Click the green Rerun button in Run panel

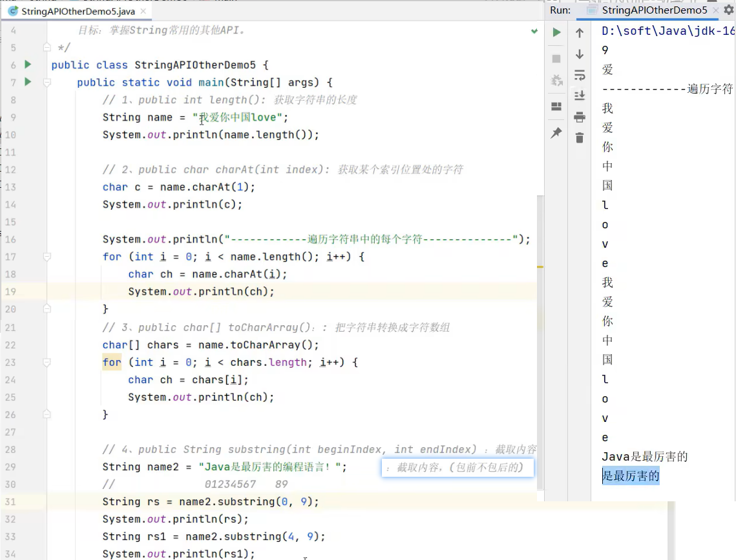click(556, 32)
